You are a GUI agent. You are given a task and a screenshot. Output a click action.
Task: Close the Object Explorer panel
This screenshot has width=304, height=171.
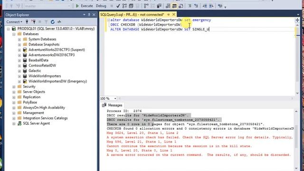click(x=94, y=15)
